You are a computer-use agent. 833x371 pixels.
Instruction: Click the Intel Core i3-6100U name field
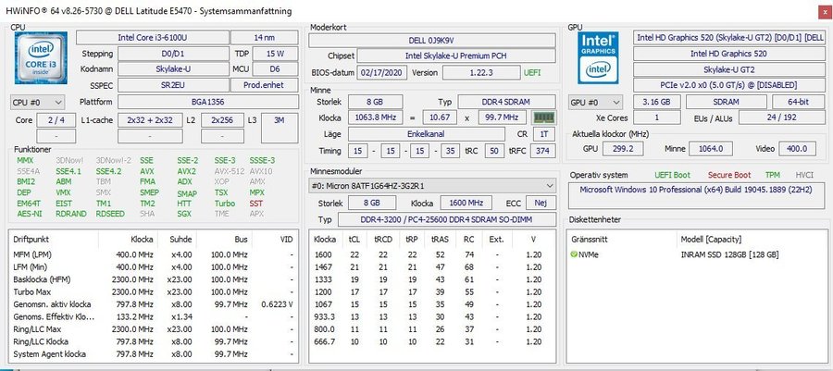152,37
